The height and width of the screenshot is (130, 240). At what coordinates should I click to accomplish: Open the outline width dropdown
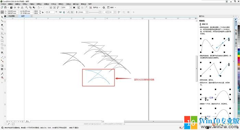(87, 12)
